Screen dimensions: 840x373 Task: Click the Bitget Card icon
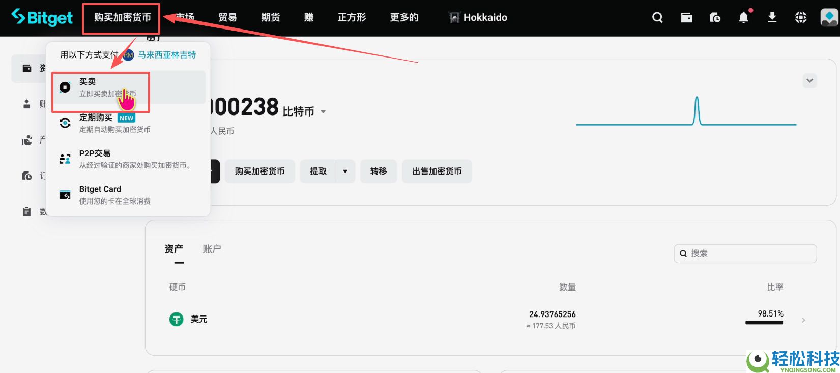coord(65,195)
